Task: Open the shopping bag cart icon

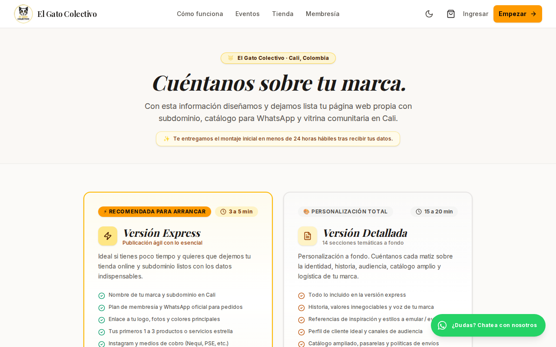Action: click(451, 14)
